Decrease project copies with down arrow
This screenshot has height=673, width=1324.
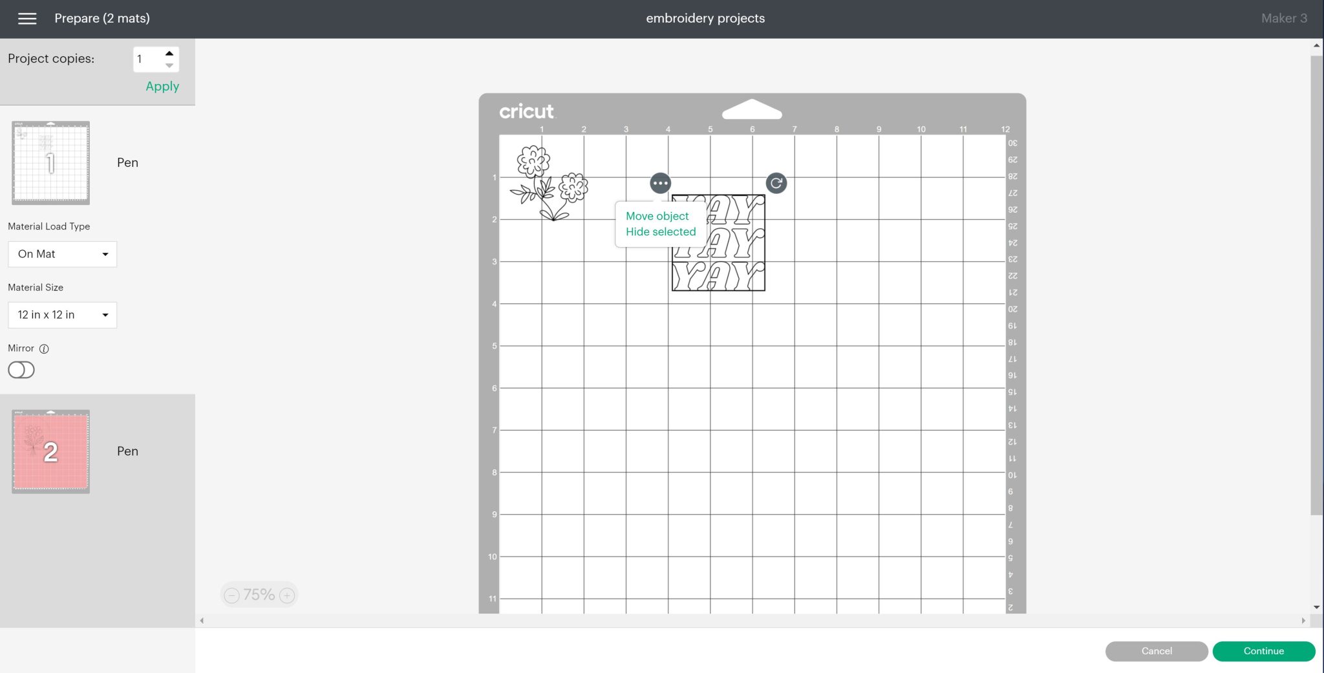tap(169, 65)
